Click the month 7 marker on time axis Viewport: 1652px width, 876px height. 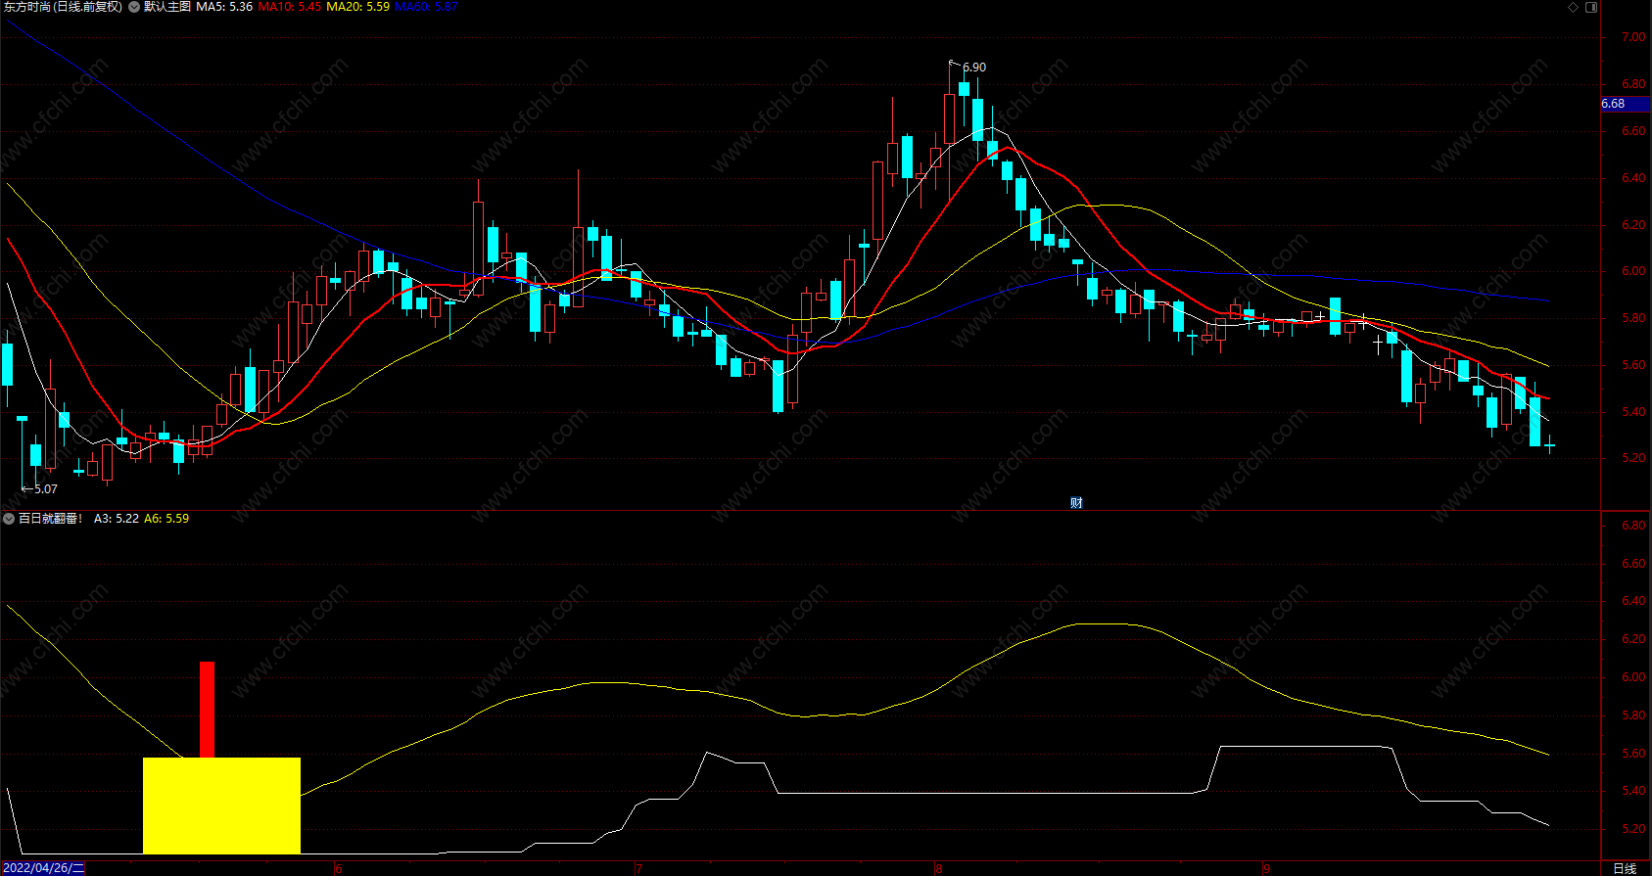638,868
